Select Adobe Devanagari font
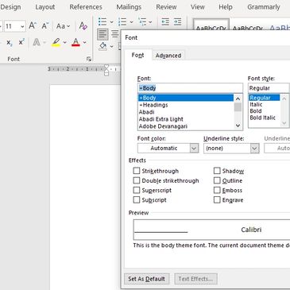 click(x=186, y=126)
